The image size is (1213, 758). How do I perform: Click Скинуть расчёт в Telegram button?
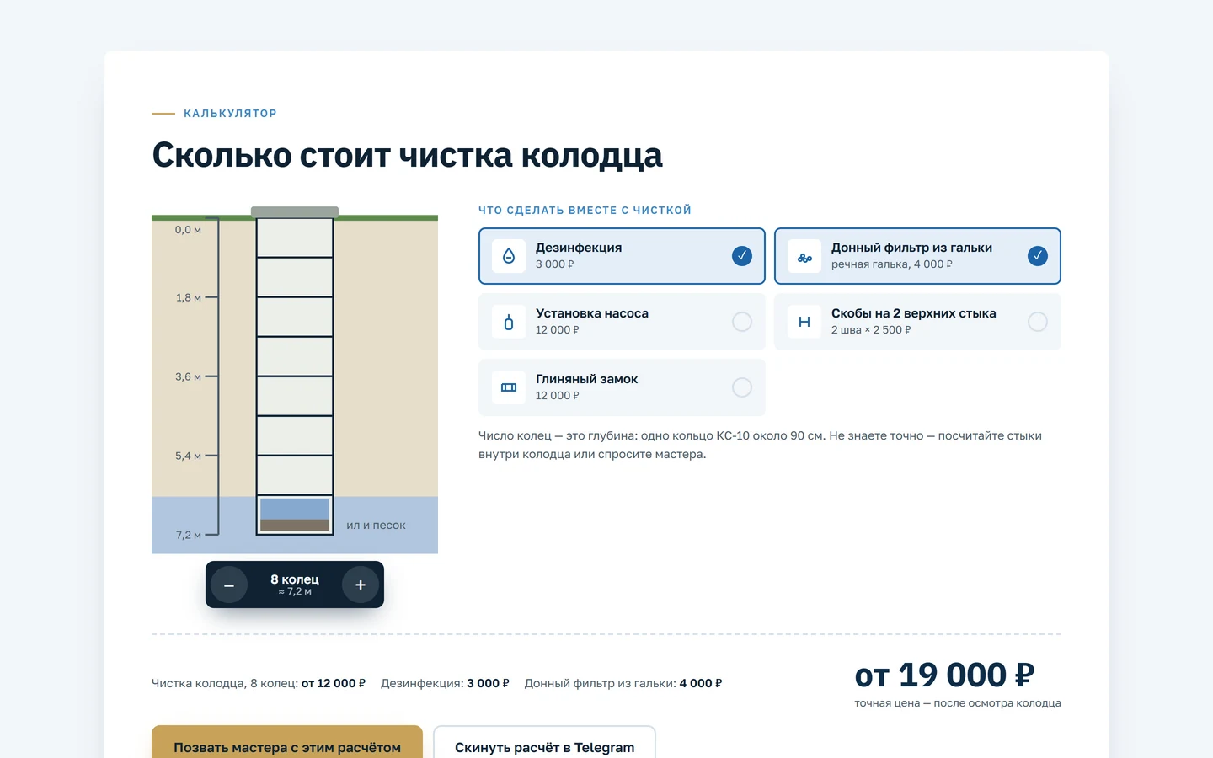pos(544,742)
